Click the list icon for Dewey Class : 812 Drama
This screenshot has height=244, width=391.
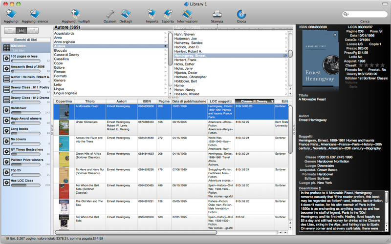tap(6, 100)
